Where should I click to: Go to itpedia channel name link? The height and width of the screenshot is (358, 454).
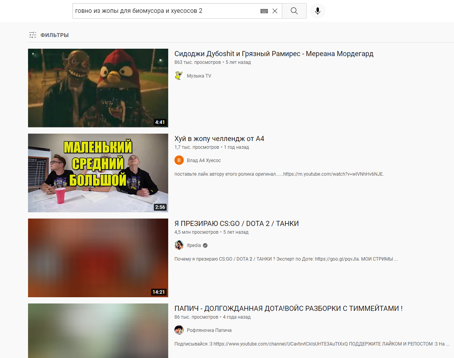[x=194, y=245]
